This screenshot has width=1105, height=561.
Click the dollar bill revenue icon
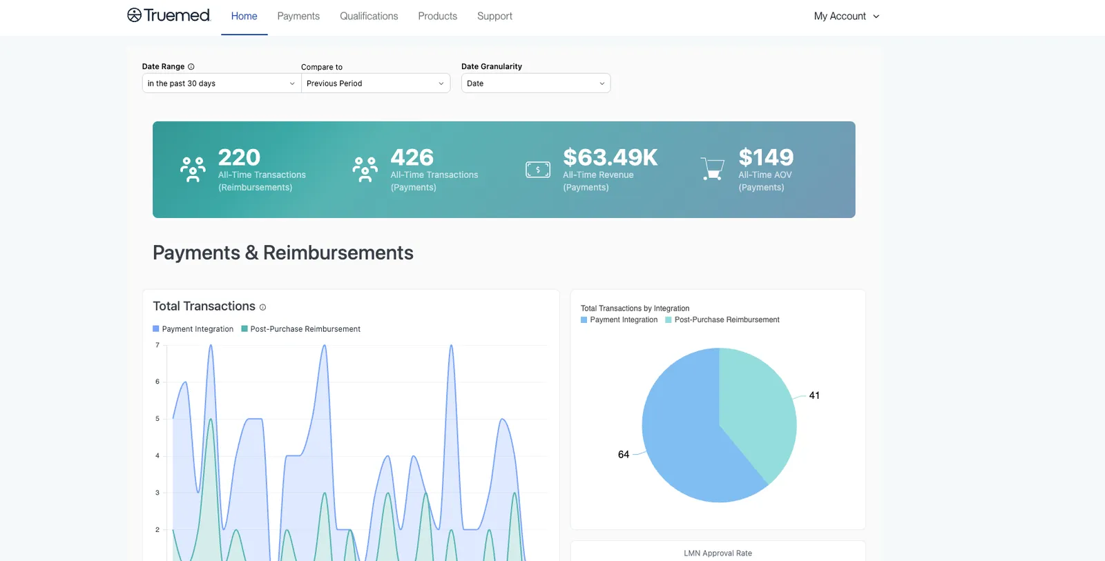point(538,169)
